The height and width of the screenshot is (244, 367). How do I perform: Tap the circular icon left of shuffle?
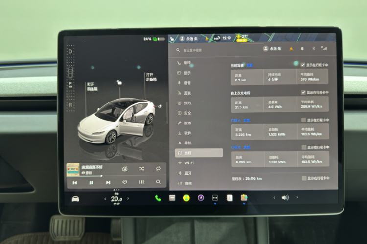(125, 169)
